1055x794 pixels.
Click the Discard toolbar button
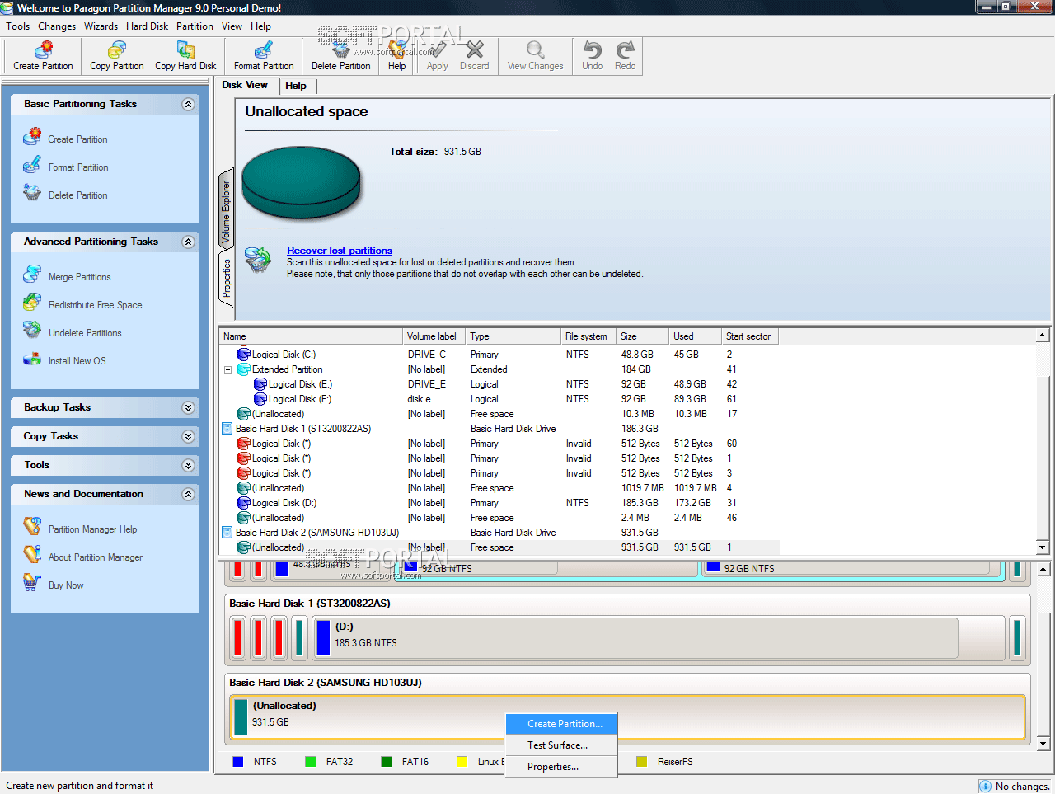(475, 56)
